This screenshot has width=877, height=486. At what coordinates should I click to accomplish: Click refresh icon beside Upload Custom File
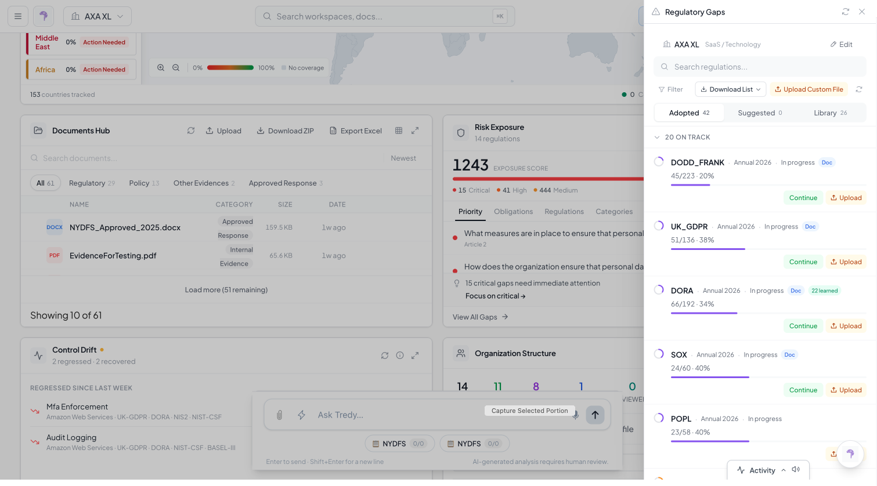coord(859,89)
